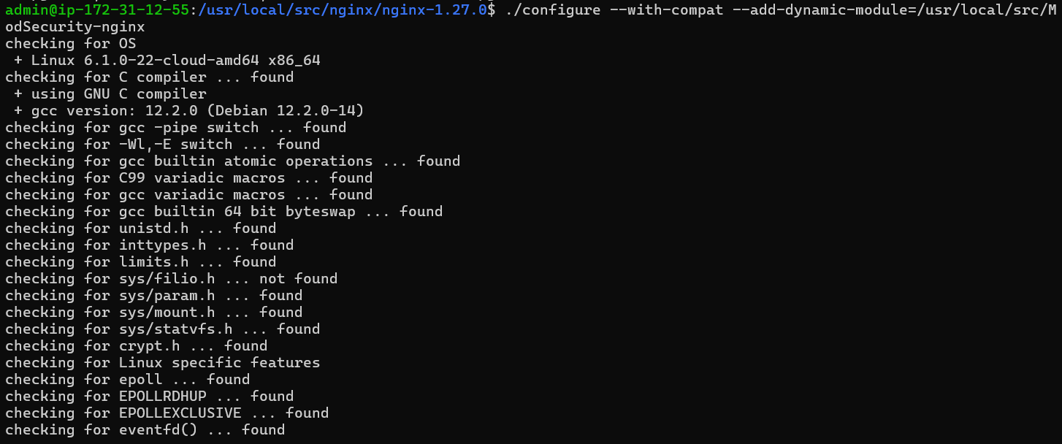Click the Linux 6.1.0-22-cloud-amd64 kernel line
Image resolution: width=1062 pixels, height=444 pixels.
click(167, 61)
